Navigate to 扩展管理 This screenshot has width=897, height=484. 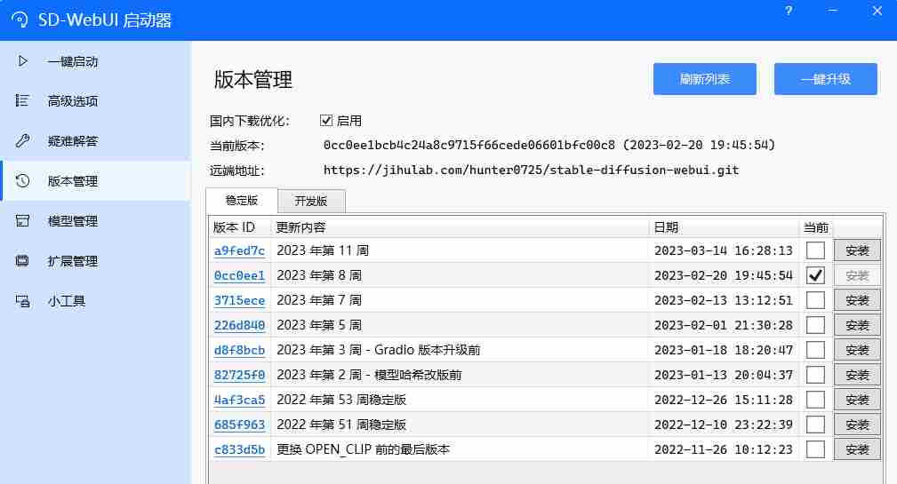click(96, 260)
